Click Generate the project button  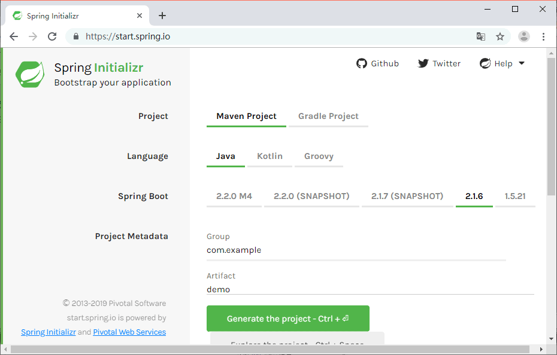287,319
